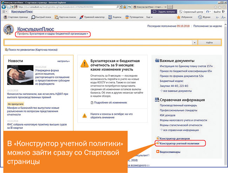Show вся справочная информация
228x173 pixels.
tap(179, 130)
